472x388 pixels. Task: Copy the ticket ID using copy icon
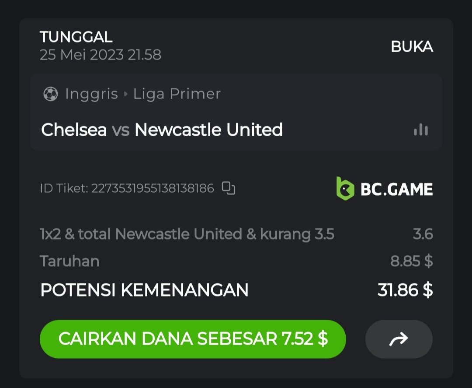pos(229,188)
